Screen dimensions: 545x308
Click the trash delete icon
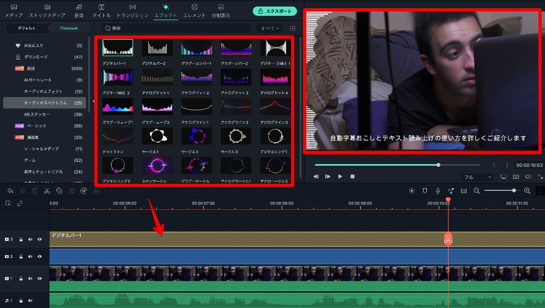(35, 191)
